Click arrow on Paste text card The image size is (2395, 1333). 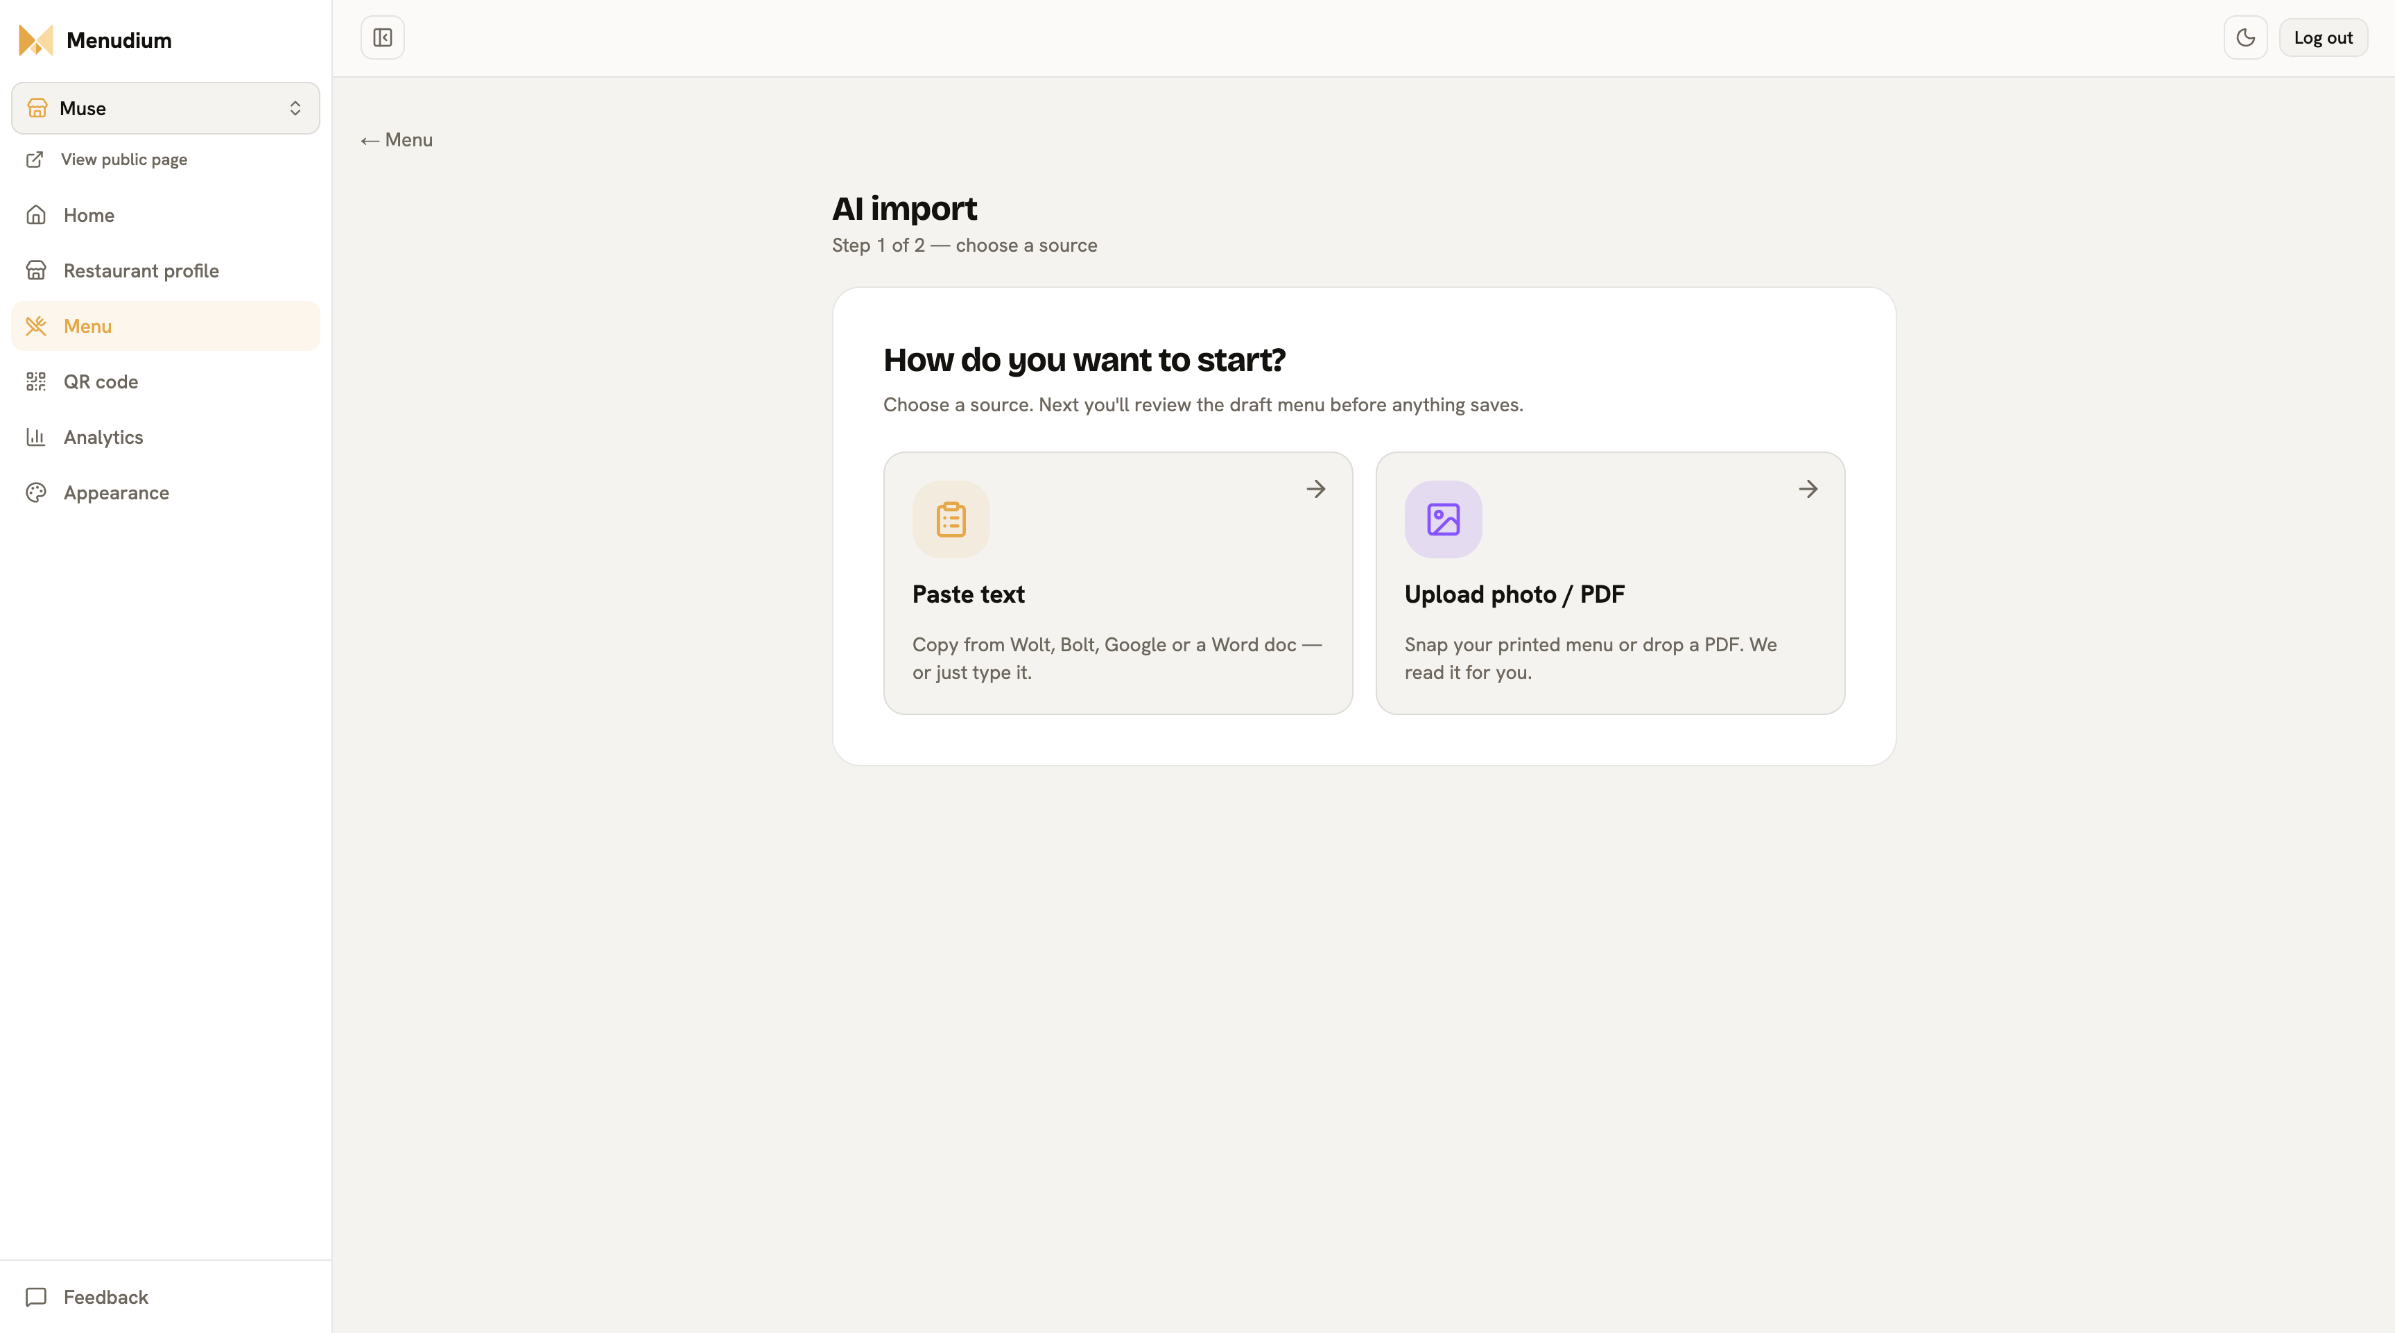[1315, 489]
